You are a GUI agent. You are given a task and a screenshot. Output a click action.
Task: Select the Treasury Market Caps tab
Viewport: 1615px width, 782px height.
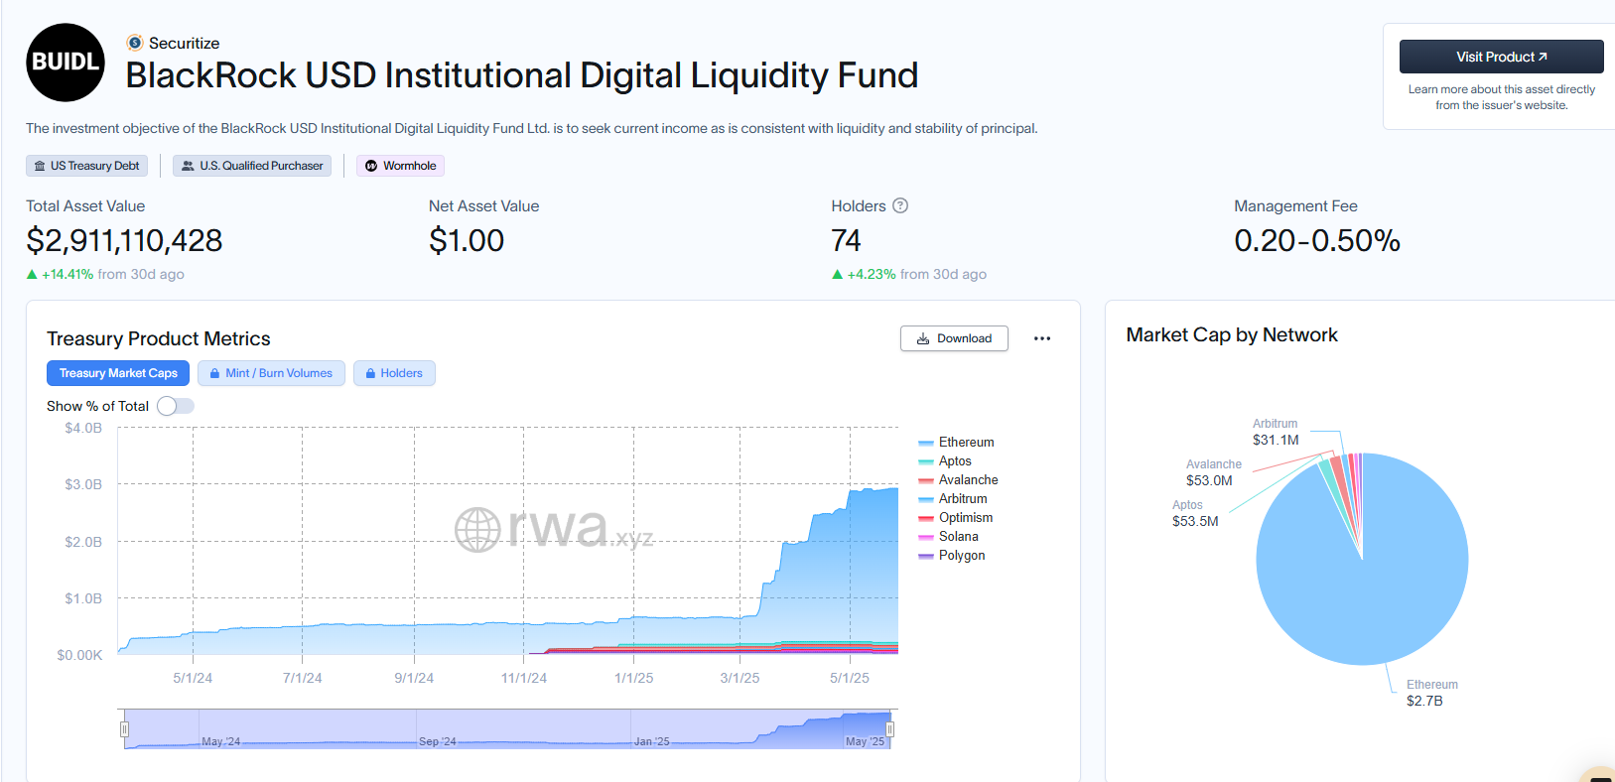(x=118, y=373)
